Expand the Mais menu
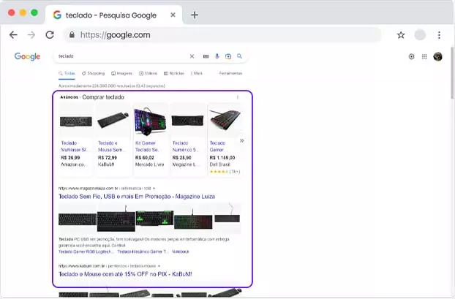The height and width of the screenshot is (299, 455). pyautogui.click(x=197, y=73)
